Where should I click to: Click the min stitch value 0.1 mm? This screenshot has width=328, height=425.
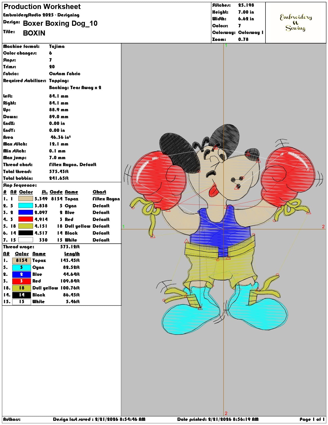tap(57, 151)
